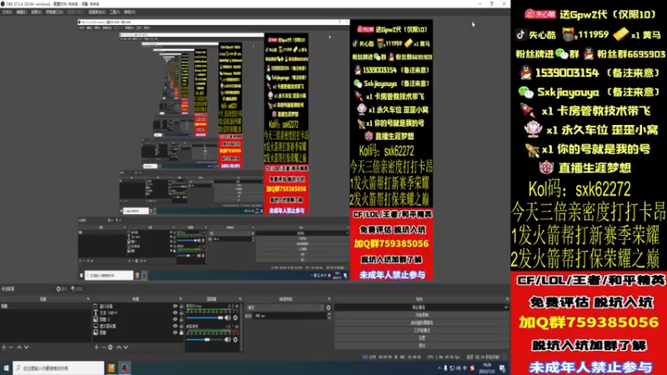Screen dimensions: 667x375
Task: Click the Exit button in Controls
Action: tap(422, 345)
